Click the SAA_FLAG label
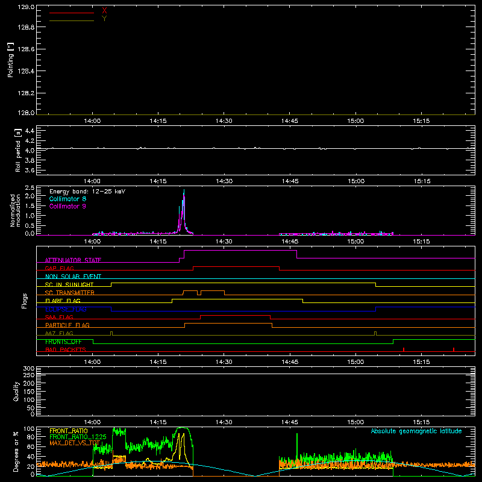The image size is (482, 482). pyautogui.click(x=59, y=317)
